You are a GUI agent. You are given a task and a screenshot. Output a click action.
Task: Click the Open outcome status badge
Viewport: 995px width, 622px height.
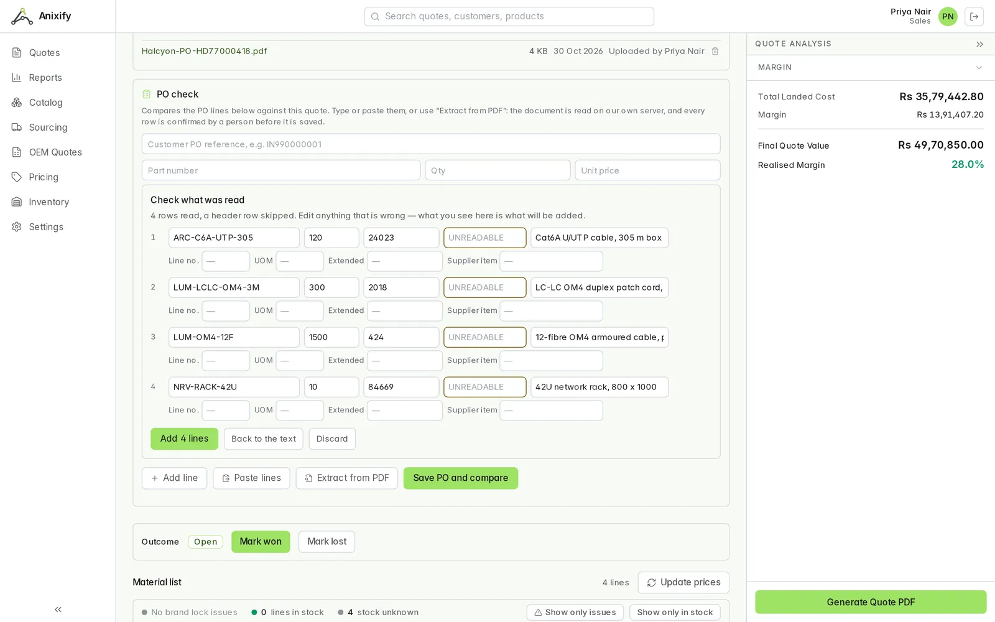tap(205, 542)
